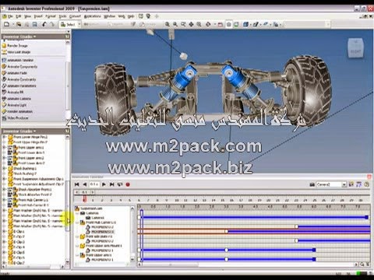This screenshot has width=374, height=280.
Task: Click the ViewCube in the viewport
Action: 355,47
